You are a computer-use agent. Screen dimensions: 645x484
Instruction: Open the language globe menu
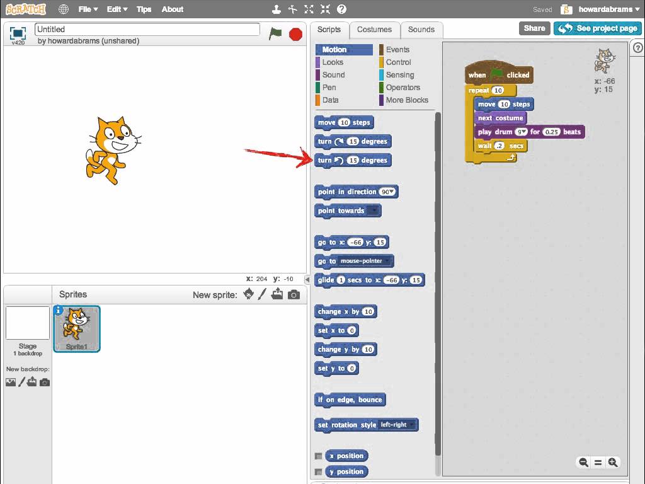click(x=64, y=9)
